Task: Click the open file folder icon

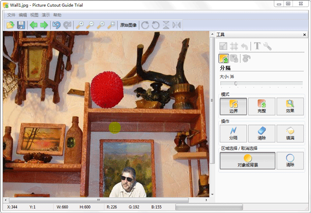Action: click(x=10, y=25)
